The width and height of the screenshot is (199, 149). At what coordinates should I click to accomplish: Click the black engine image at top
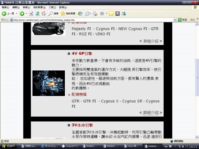(x=49, y=29)
